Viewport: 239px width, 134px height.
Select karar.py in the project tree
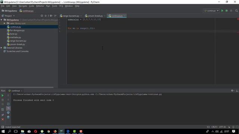13,34
